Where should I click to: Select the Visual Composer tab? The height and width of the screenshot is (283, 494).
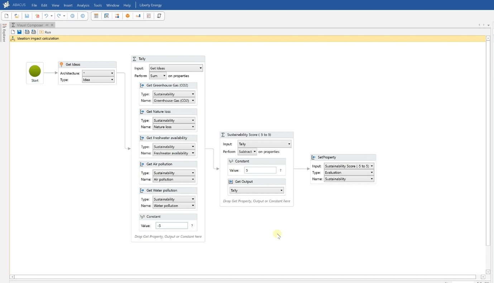click(30, 25)
